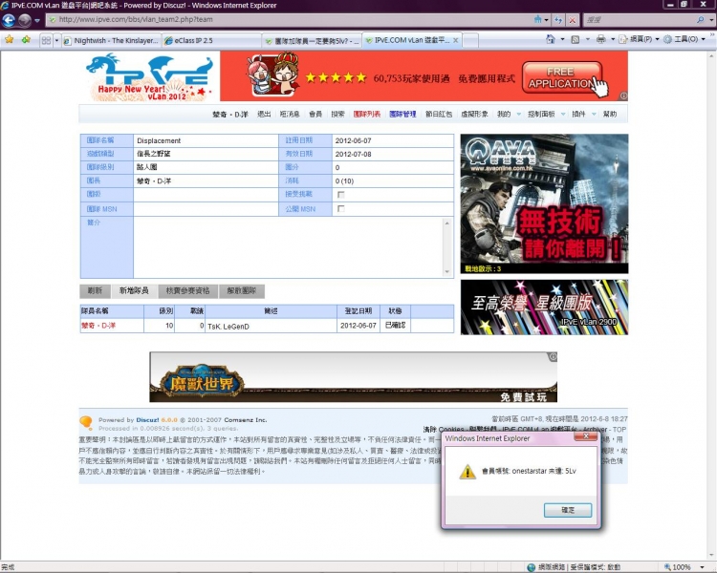
Task: Click the orange Discuz speech bubble icon
Action: click(x=86, y=423)
